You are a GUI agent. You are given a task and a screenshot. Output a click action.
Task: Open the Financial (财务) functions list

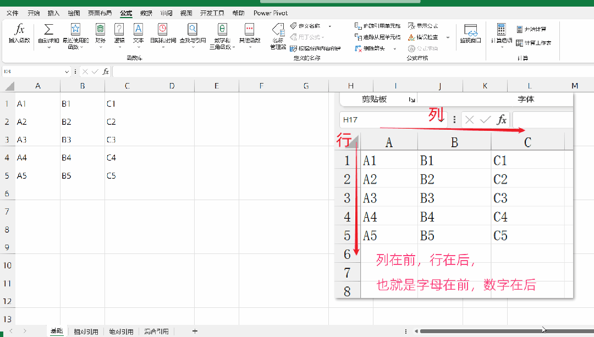(x=100, y=36)
